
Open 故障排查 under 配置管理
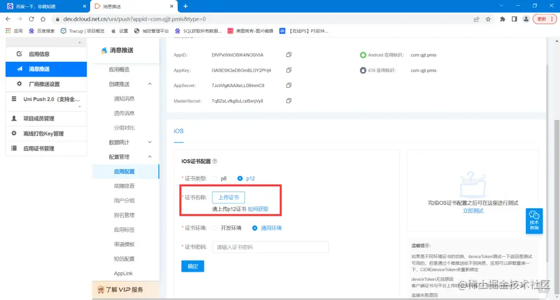pyautogui.click(x=124, y=186)
